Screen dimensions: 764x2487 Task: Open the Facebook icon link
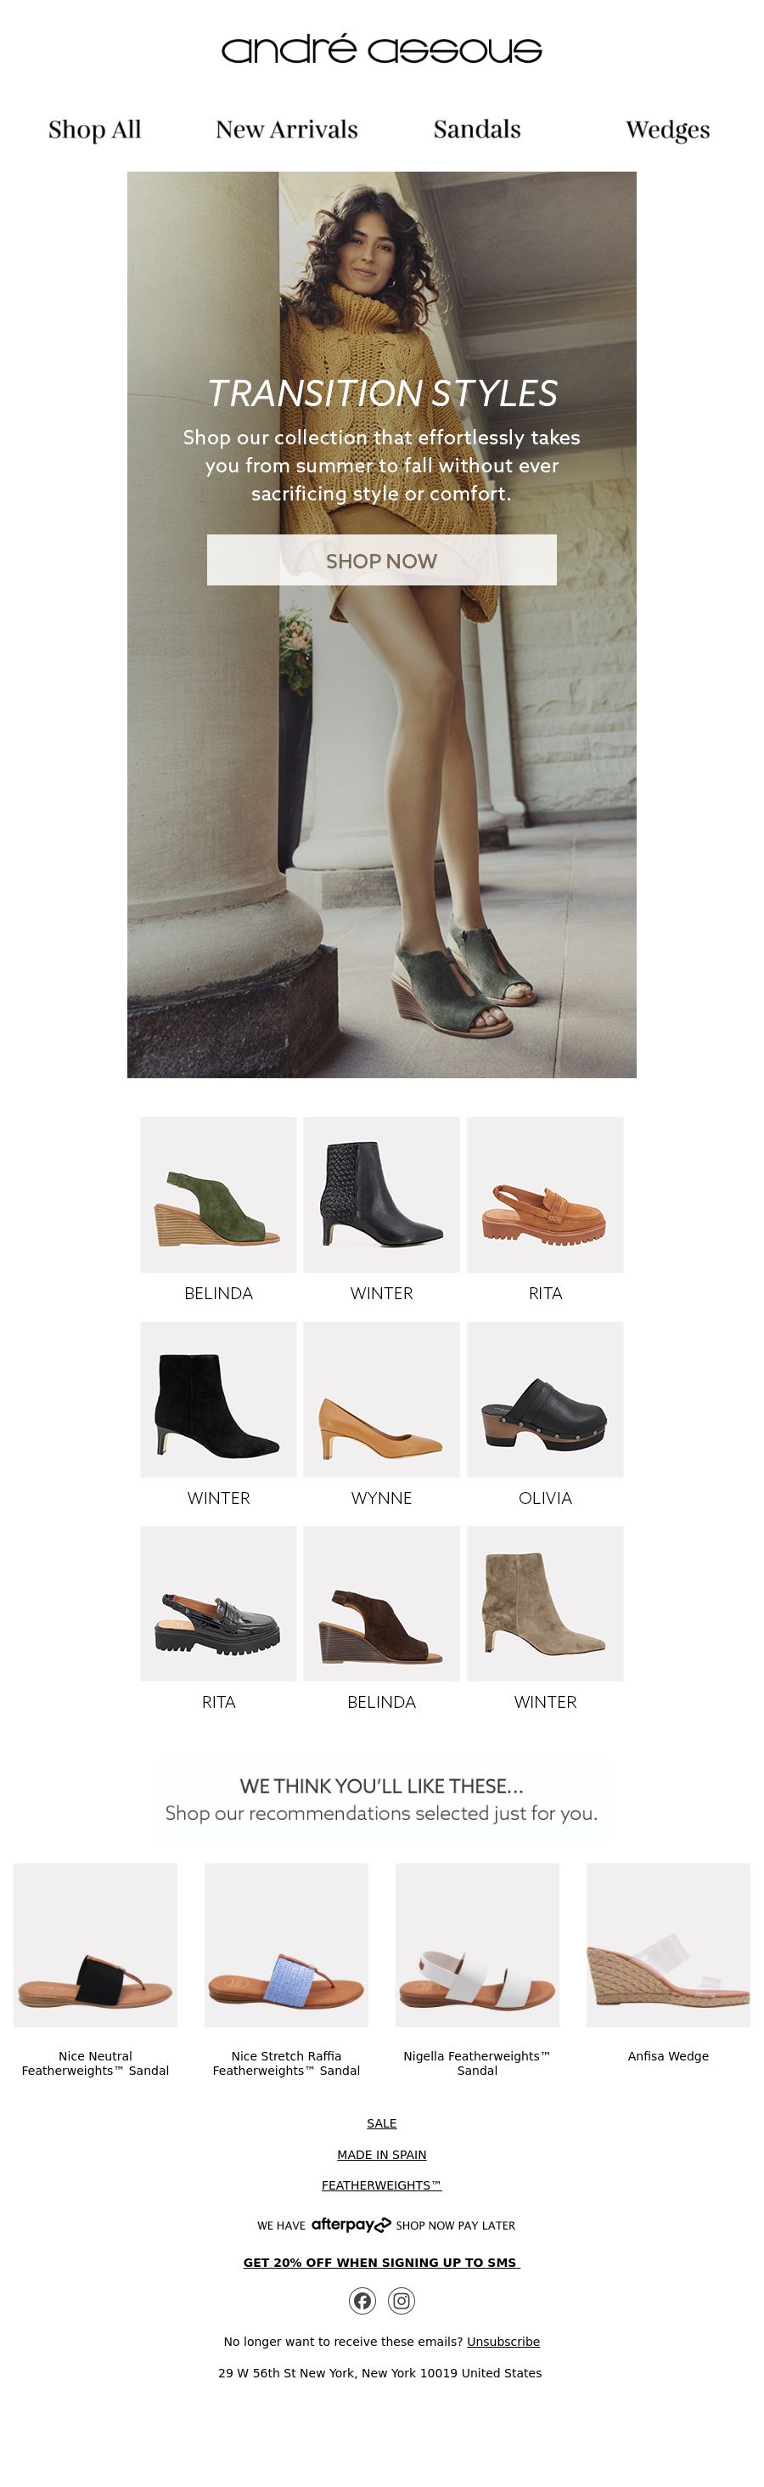click(x=362, y=2301)
